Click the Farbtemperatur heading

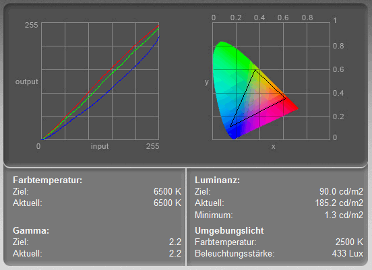click(x=47, y=180)
